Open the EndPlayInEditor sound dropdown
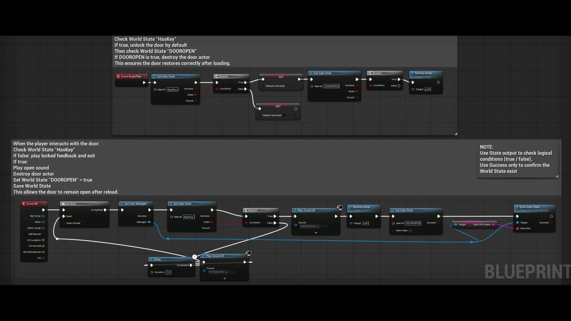The image size is (571, 321). (x=309, y=226)
